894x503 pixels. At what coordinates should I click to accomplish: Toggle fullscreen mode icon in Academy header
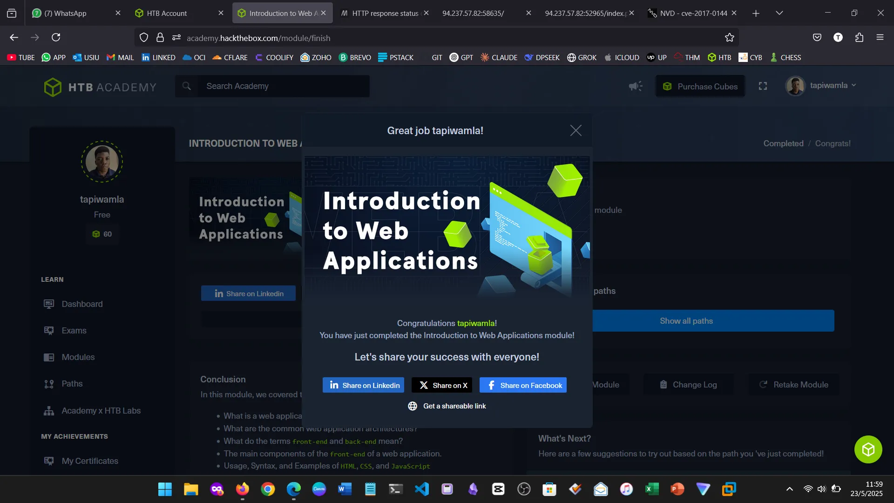tap(763, 86)
